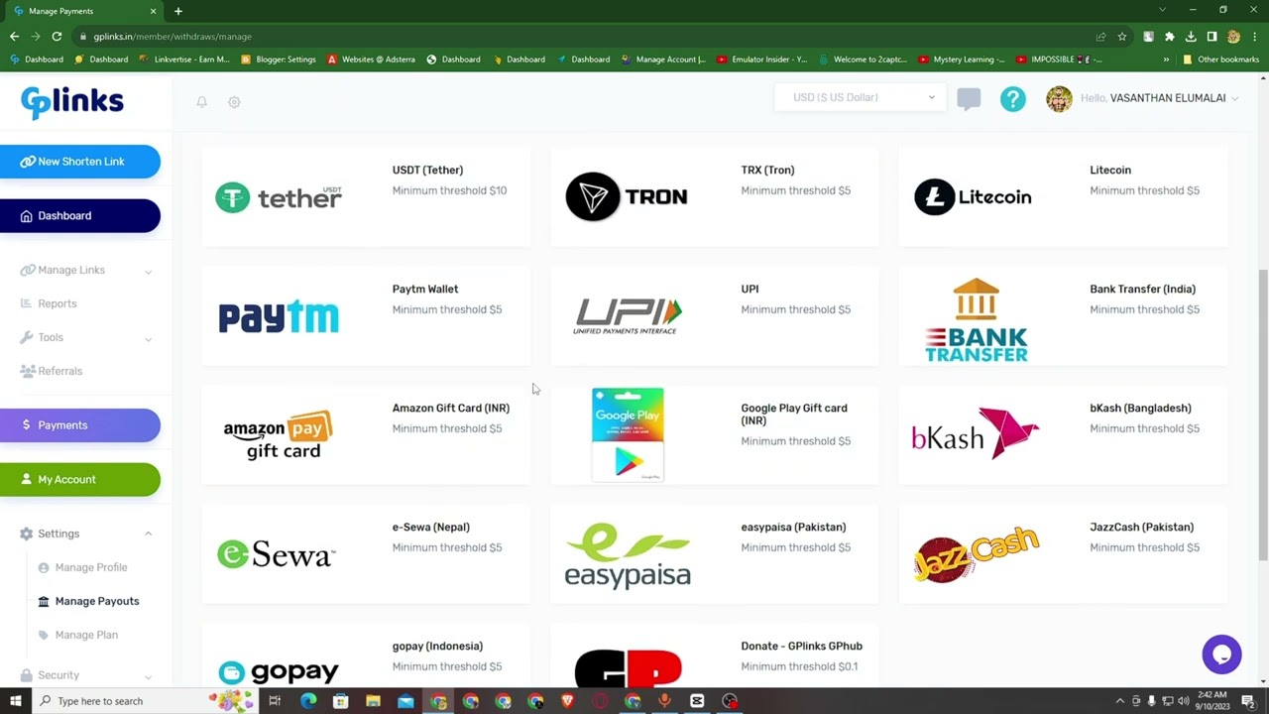The image size is (1269, 714).
Task: Open the Dashboard button in sidebar
Action: click(x=79, y=216)
